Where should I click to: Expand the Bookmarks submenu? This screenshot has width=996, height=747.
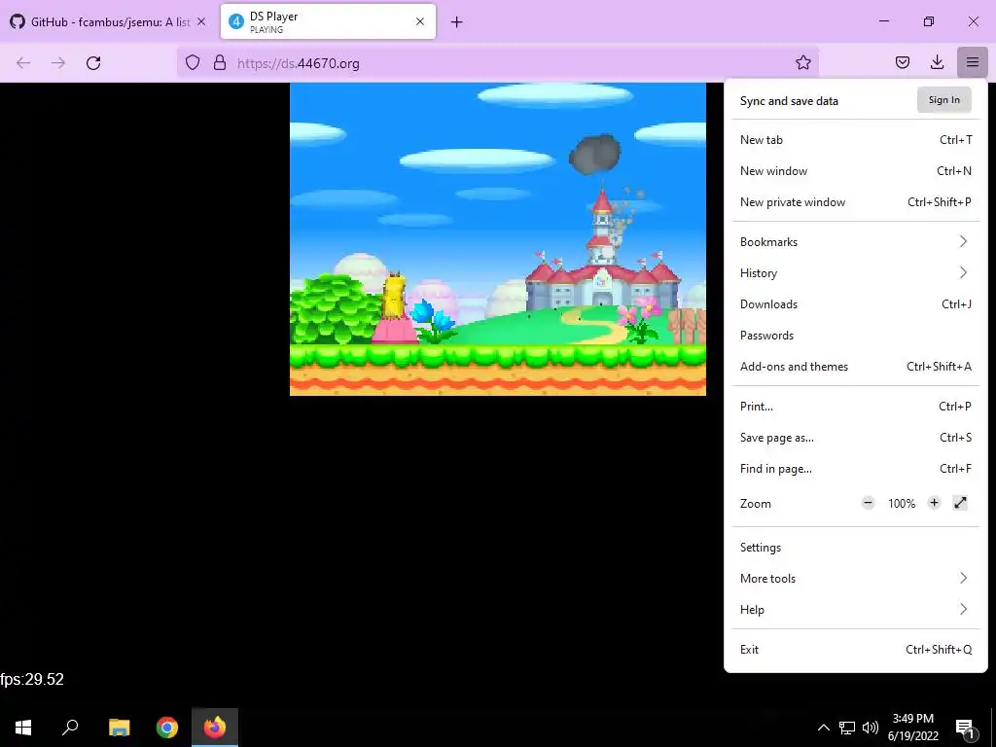pyautogui.click(x=856, y=242)
